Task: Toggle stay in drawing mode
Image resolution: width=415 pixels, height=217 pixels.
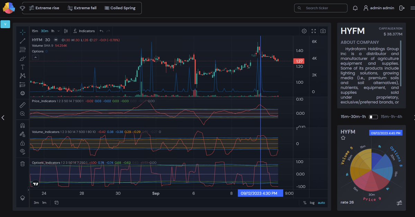Action: [x=22, y=134]
